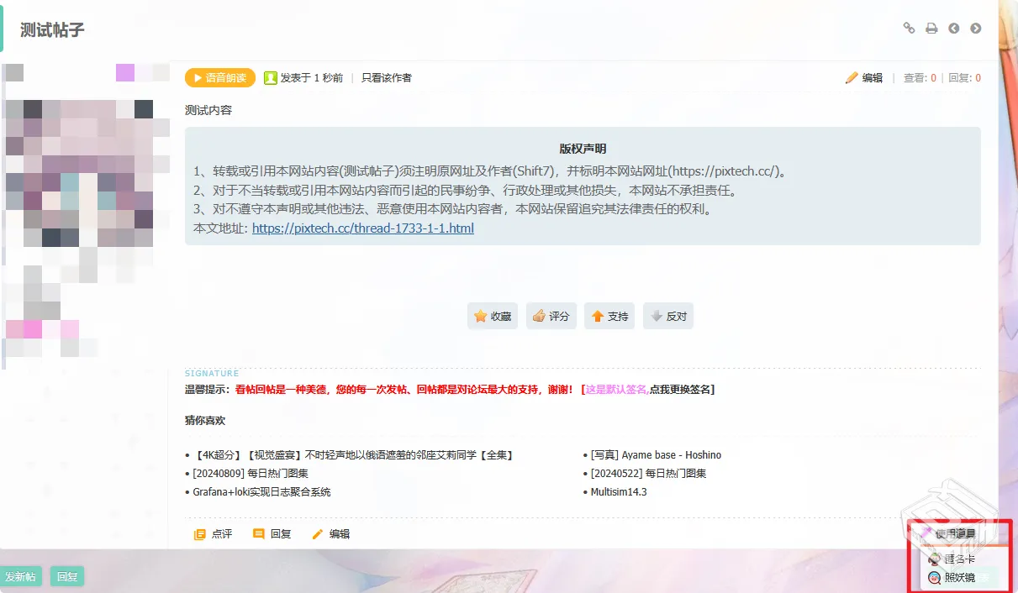Screen dimensions: 1018x593
Task: Select 只看该作者 to filter by author
Action: [x=387, y=77]
